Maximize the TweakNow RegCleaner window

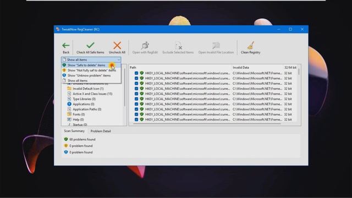(x=290, y=29)
